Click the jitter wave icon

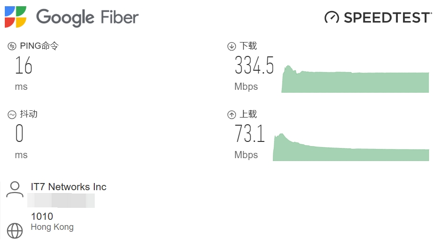(x=12, y=115)
